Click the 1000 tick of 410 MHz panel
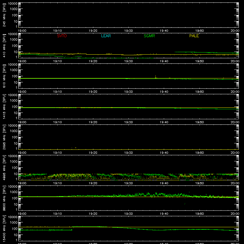This screenshot has width=244, height=244. tap(14, 40)
